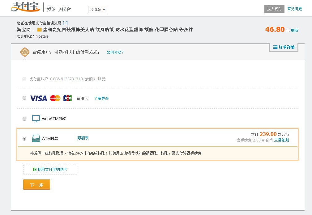Click the 找人代付 button
The image size is (312, 215).
click(x=274, y=9)
